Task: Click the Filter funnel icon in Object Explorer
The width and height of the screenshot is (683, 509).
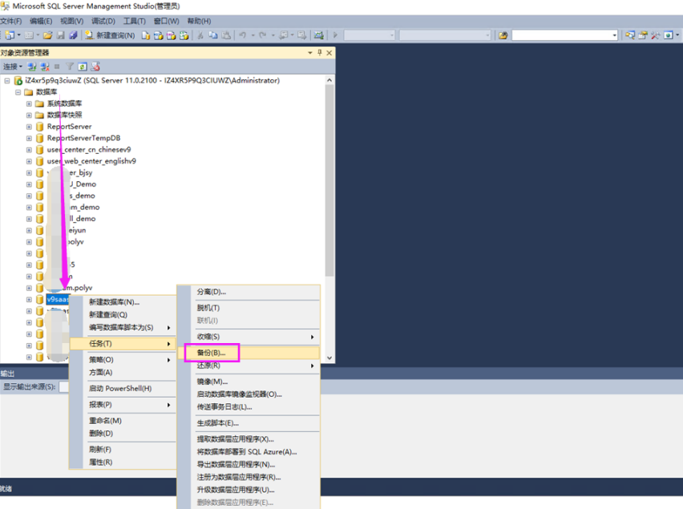Action: click(71, 67)
